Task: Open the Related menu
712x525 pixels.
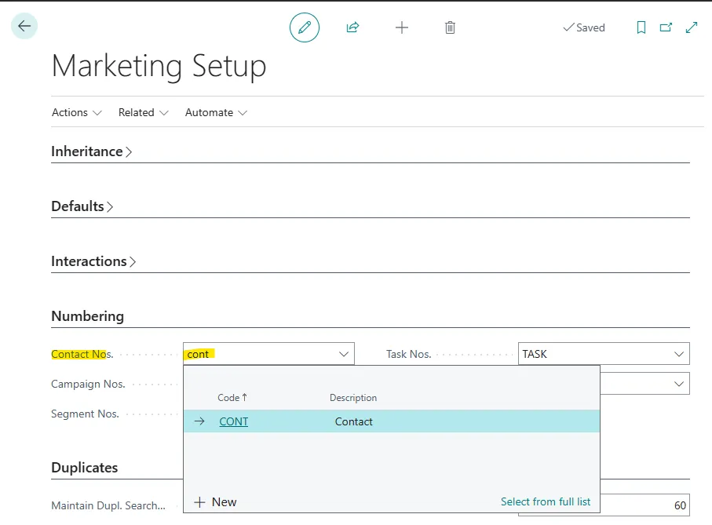Action: pos(143,112)
